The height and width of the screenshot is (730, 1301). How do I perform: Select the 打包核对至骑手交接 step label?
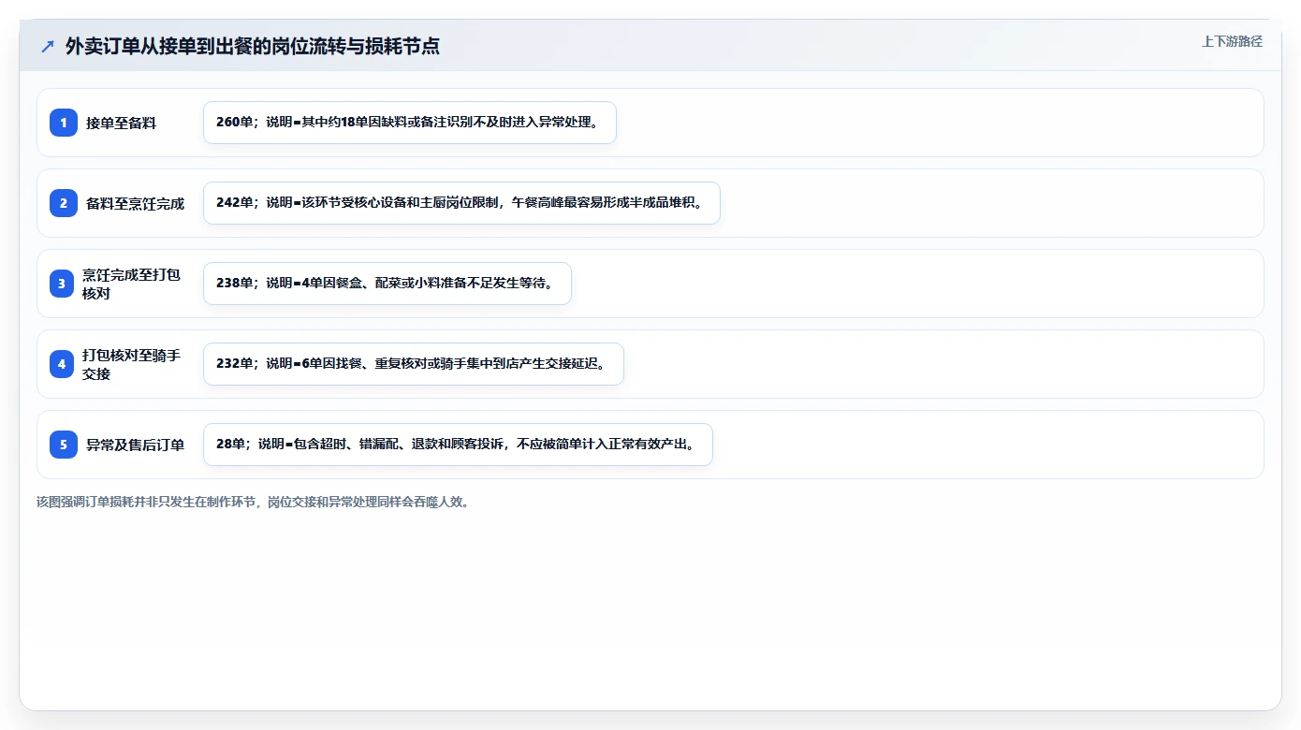click(x=131, y=364)
